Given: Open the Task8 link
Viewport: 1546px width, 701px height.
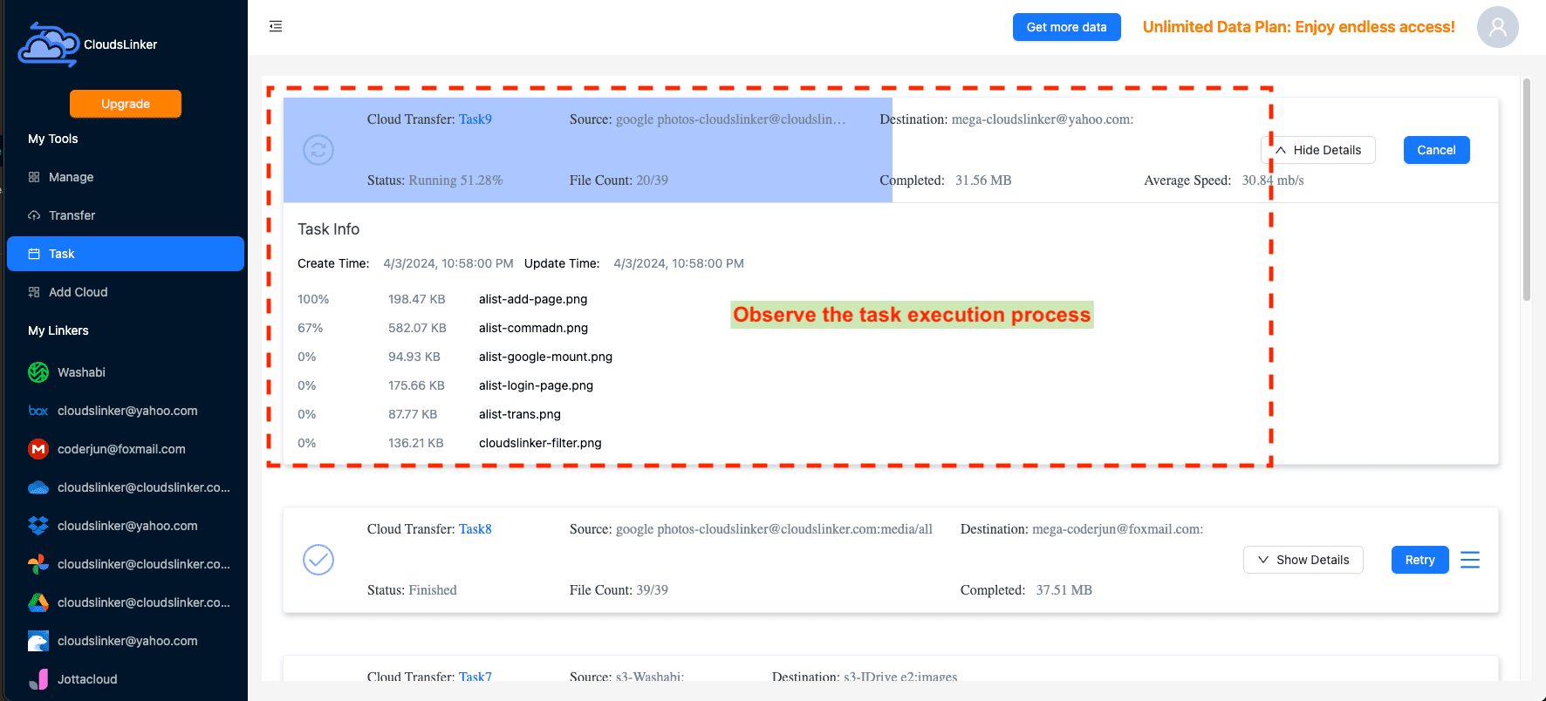Looking at the screenshot, I should click(x=475, y=529).
